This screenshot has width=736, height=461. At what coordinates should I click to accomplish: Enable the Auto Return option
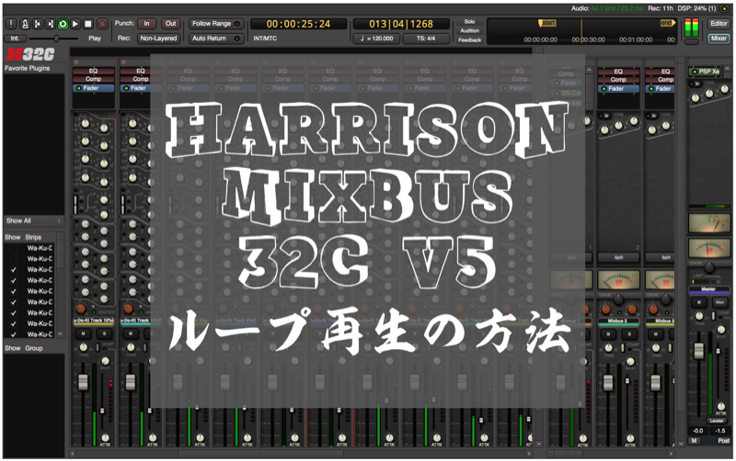click(x=216, y=39)
